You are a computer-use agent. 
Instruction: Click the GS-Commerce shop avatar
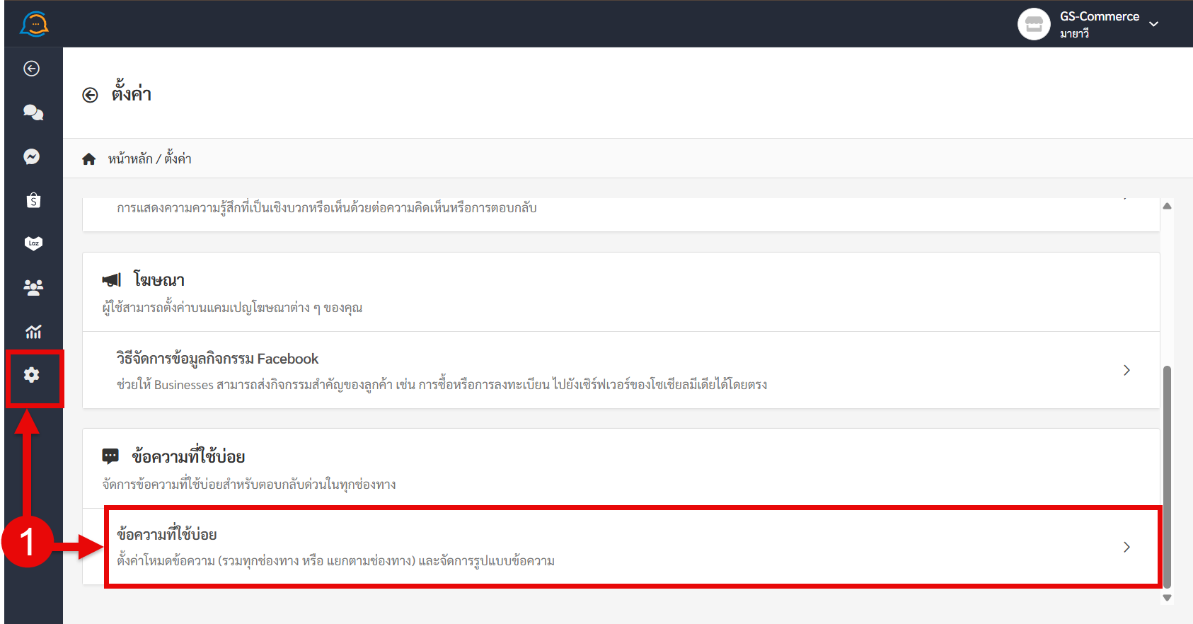(x=1034, y=24)
